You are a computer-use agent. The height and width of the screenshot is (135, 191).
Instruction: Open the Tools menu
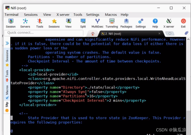point(78,15)
